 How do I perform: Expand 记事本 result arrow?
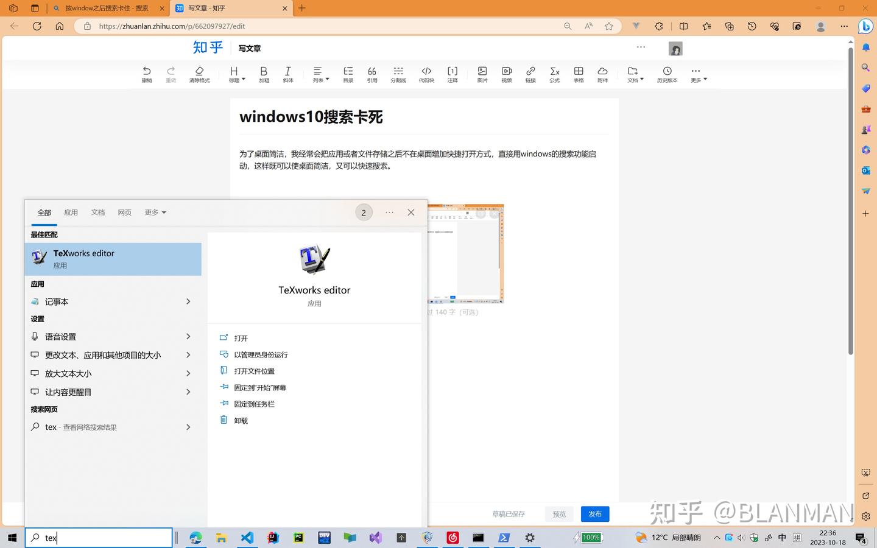pyautogui.click(x=188, y=301)
